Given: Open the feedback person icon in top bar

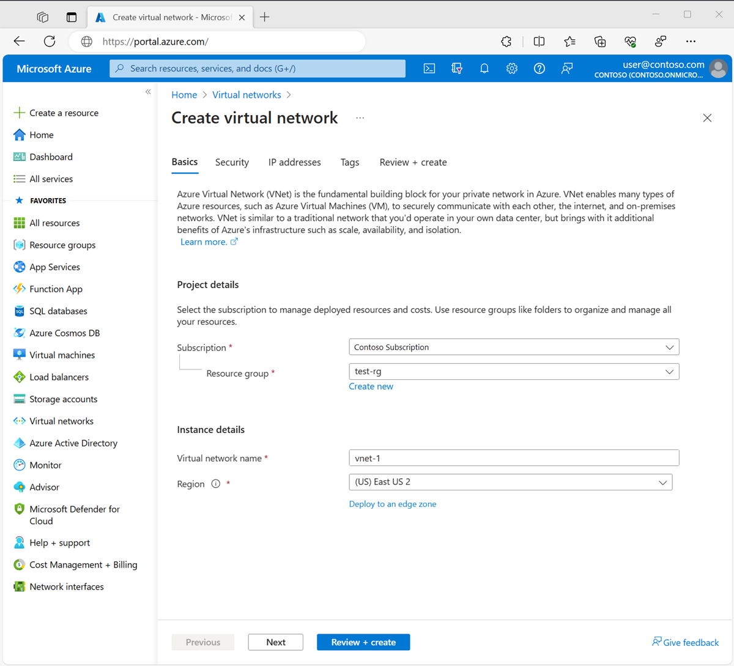Looking at the screenshot, I should (566, 68).
